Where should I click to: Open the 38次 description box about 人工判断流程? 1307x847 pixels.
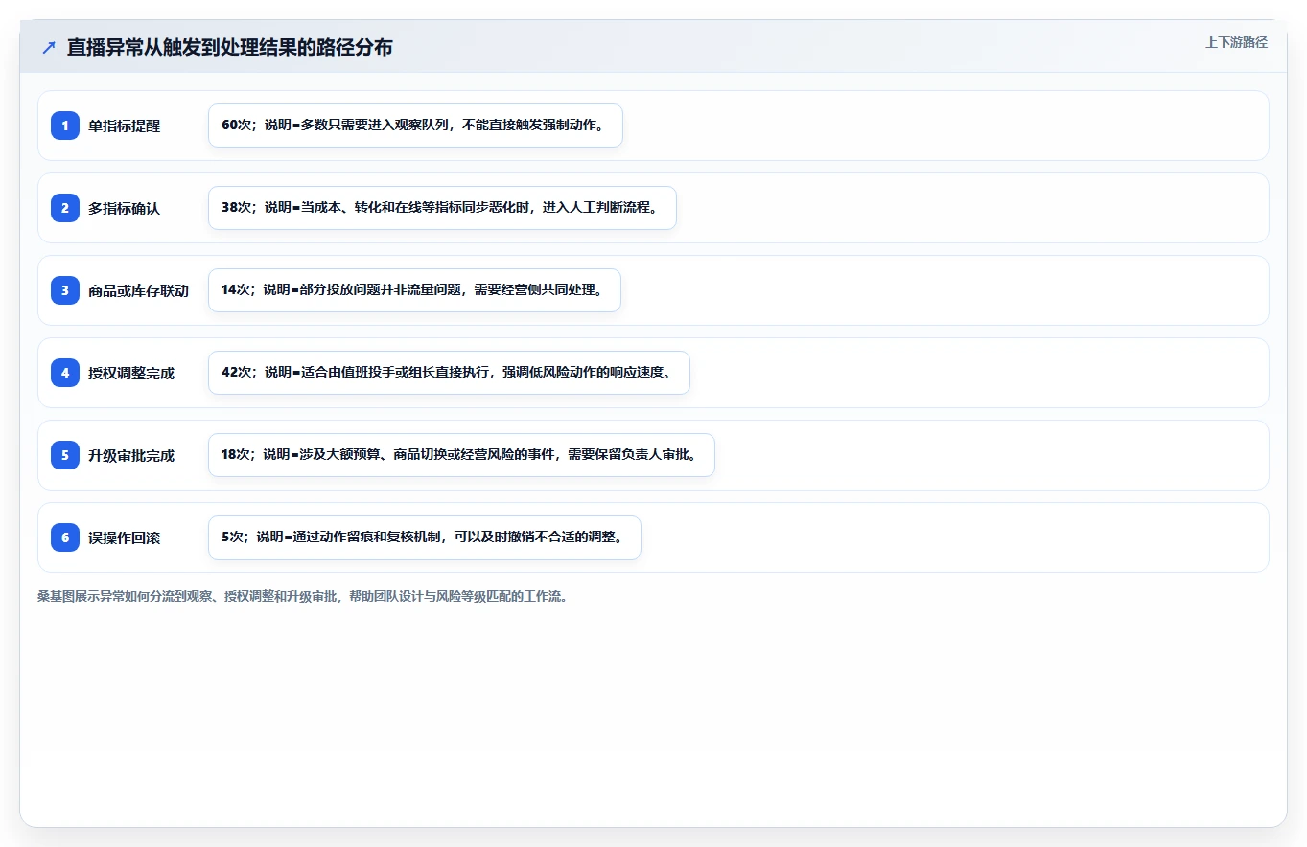point(442,208)
